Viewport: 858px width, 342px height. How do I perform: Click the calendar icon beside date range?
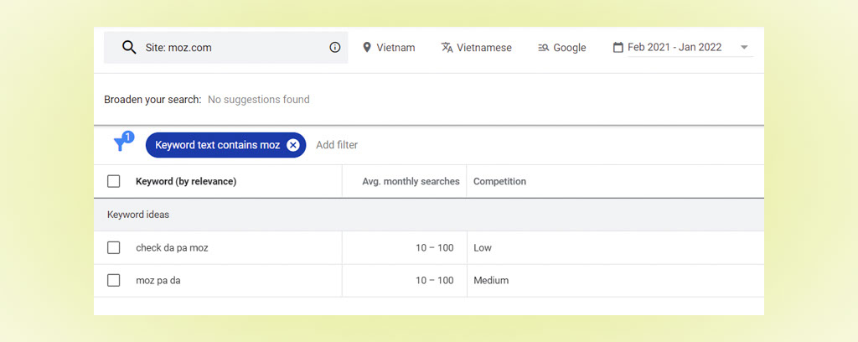[x=618, y=48]
